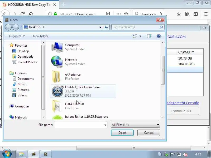Viewport: 211px width, 158px height.
Task: Open Recent Places in sidebar
Action: point(27,62)
